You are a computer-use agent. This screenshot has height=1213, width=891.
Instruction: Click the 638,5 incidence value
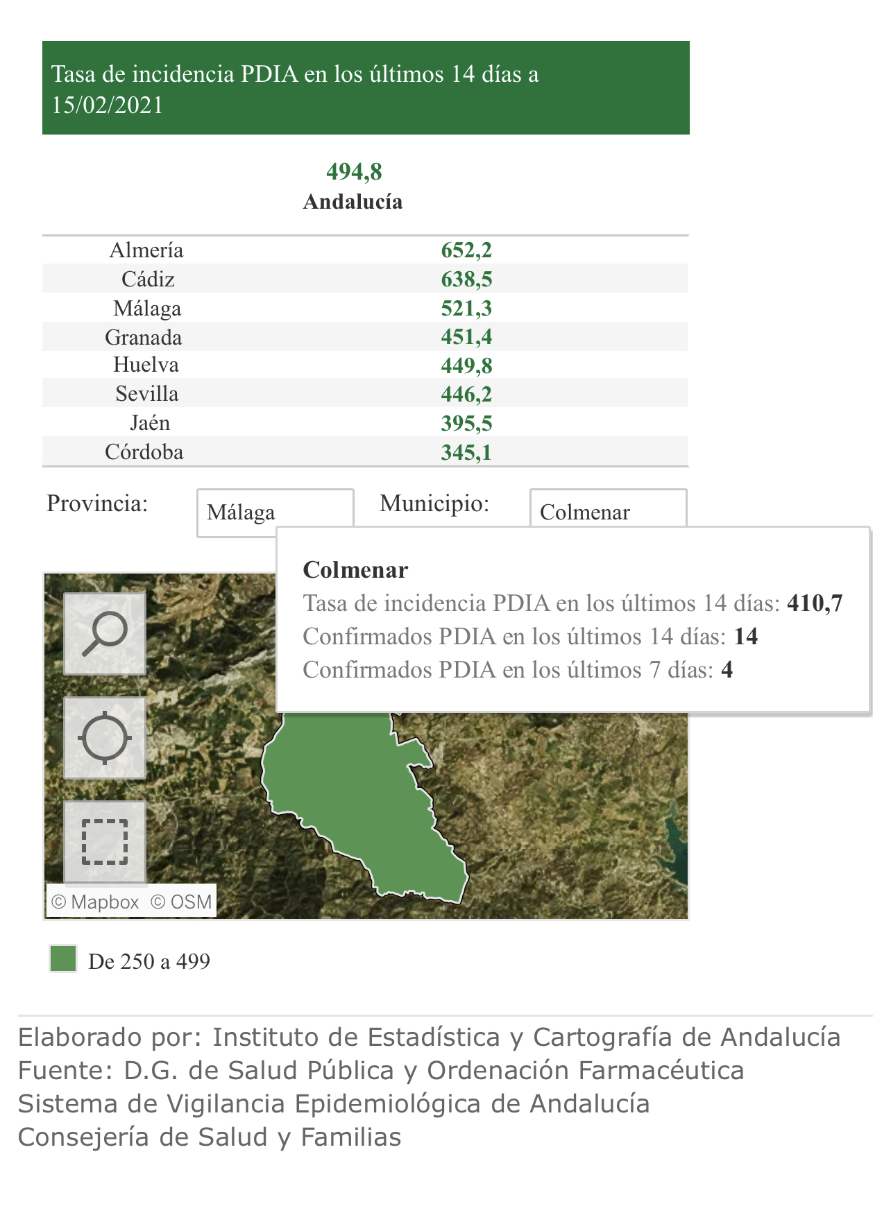pyautogui.click(x=466, y=279)
